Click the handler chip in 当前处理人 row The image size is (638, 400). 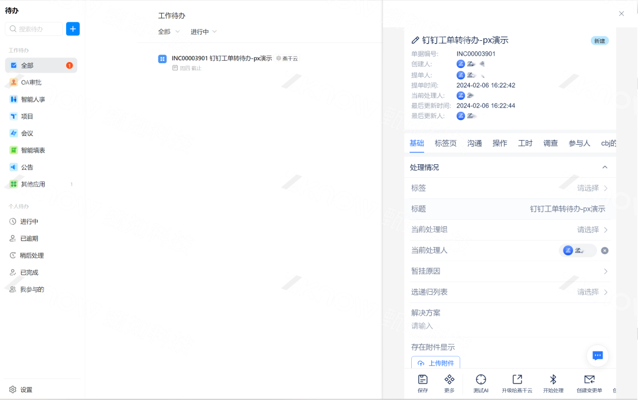(578, 251)
